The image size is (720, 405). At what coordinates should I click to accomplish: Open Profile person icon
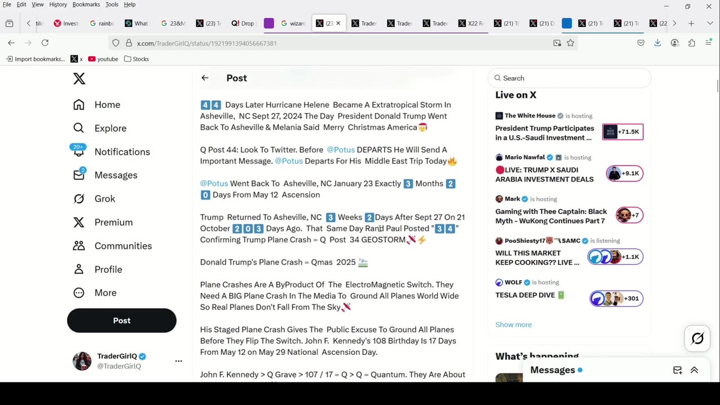pyautogui.click(x=79, y=269)
